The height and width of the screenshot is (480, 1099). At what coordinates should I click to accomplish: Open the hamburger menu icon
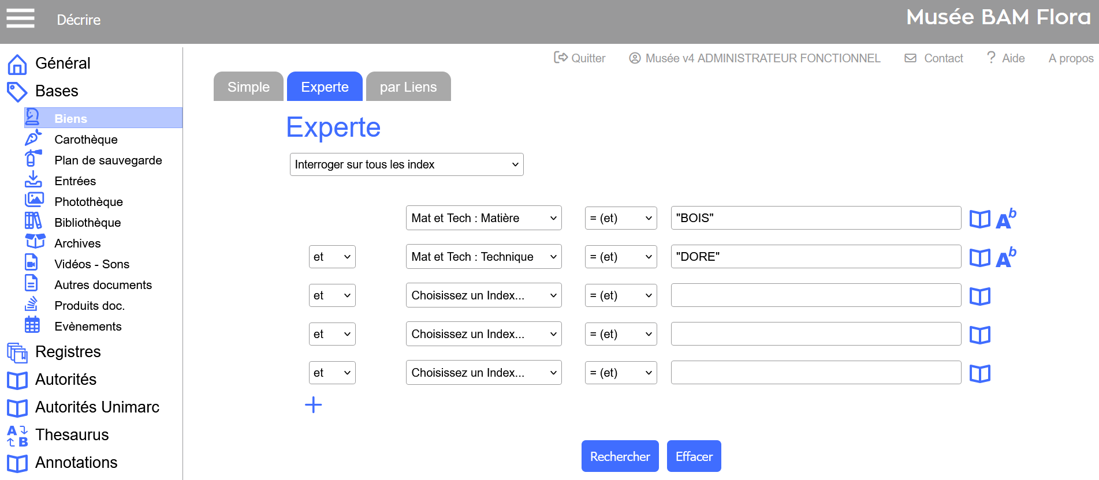click(x=20, y=18)
